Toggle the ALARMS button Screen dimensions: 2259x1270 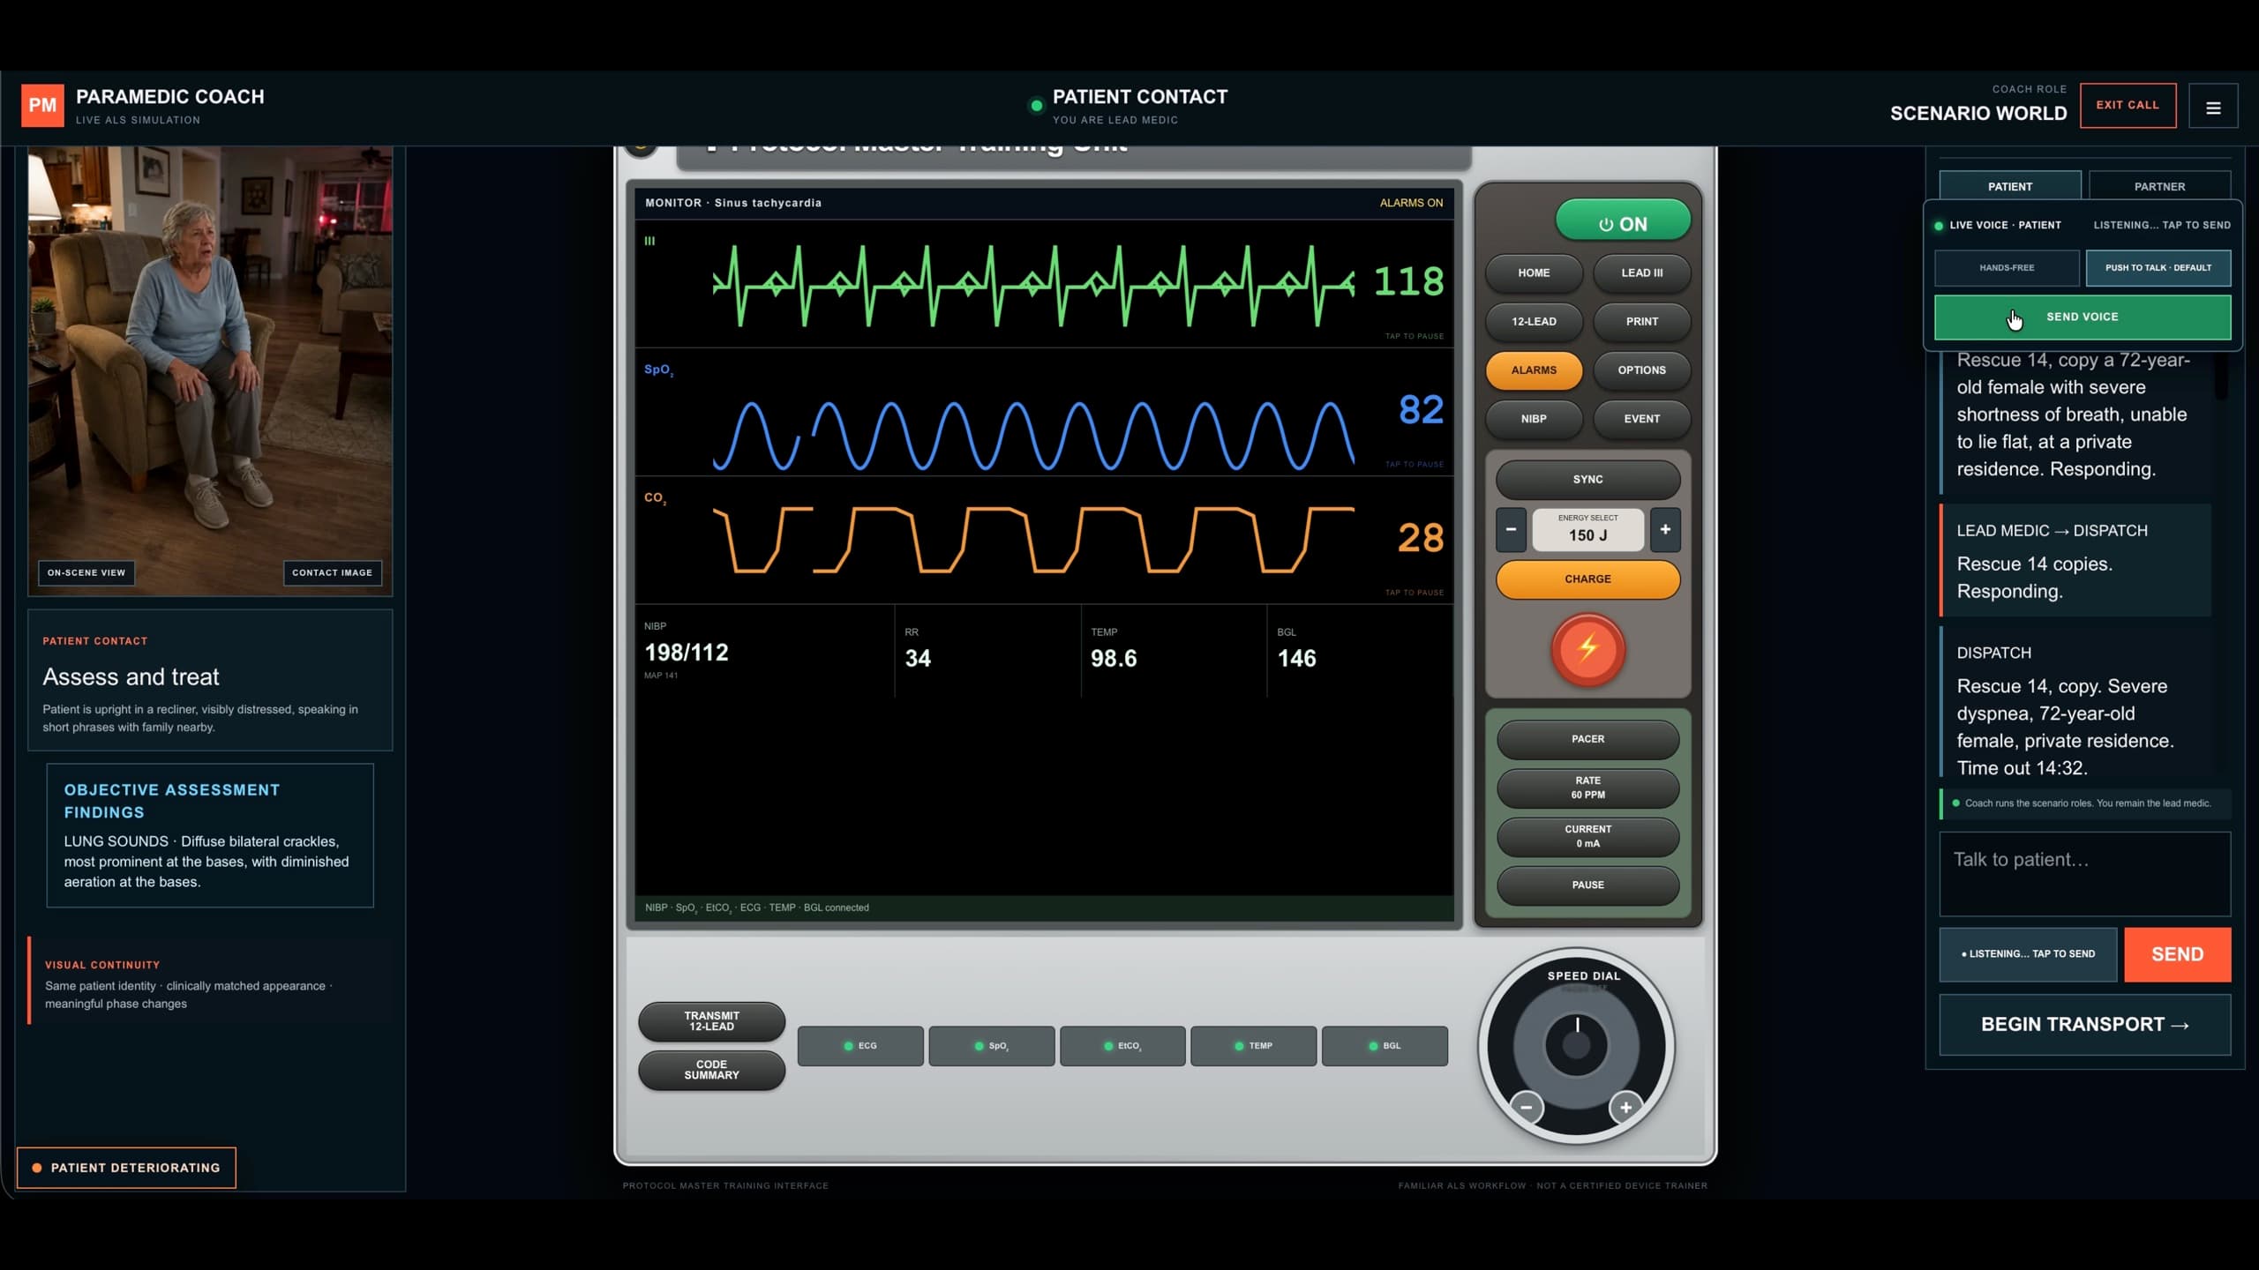[1534, 370]
